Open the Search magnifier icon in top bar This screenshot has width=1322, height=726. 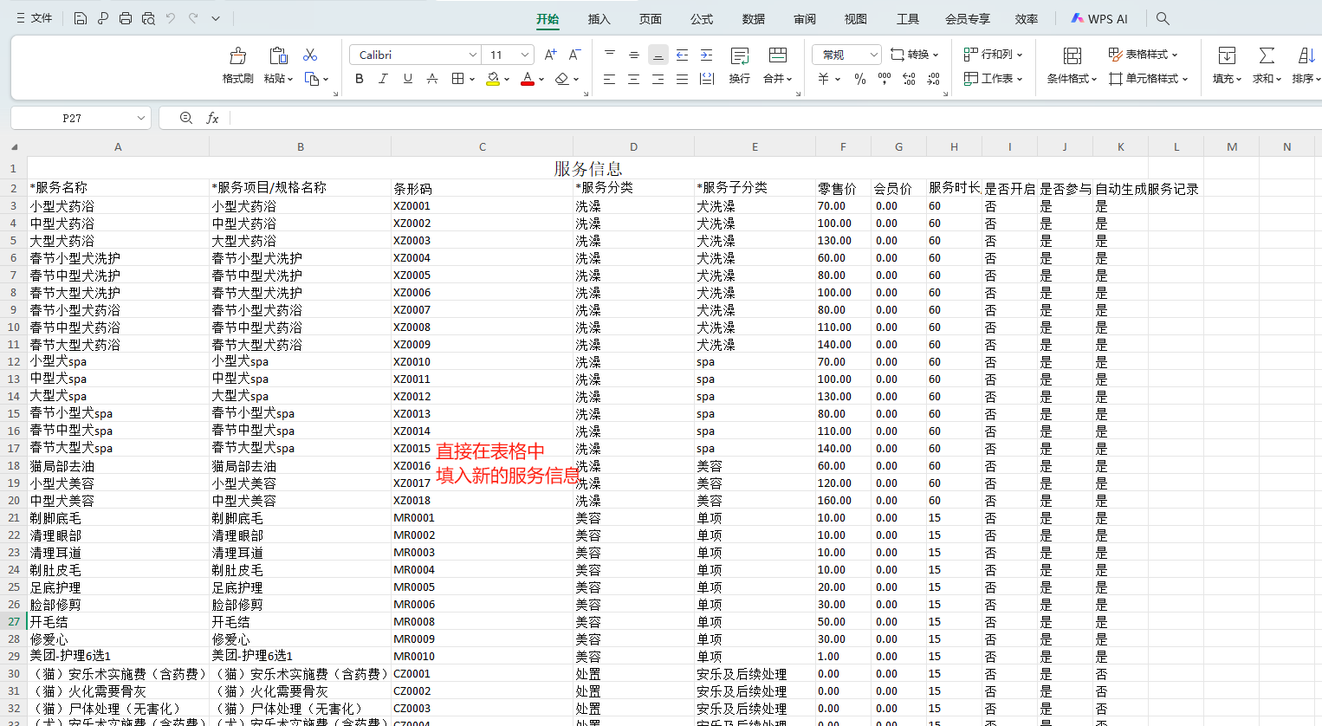[x=1163, y=18]
